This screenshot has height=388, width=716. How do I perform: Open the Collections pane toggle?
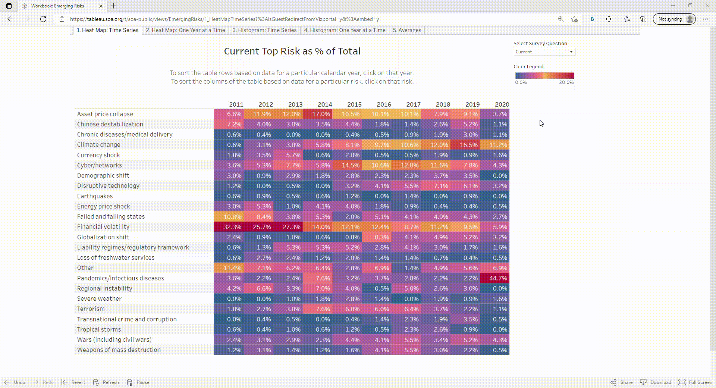643,19
